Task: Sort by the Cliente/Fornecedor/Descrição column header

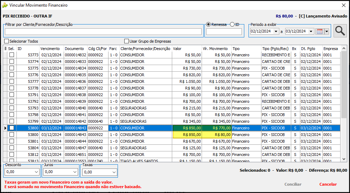Action: coord(145,49)
